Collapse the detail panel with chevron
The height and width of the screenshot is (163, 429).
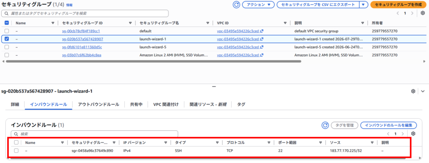423,91
